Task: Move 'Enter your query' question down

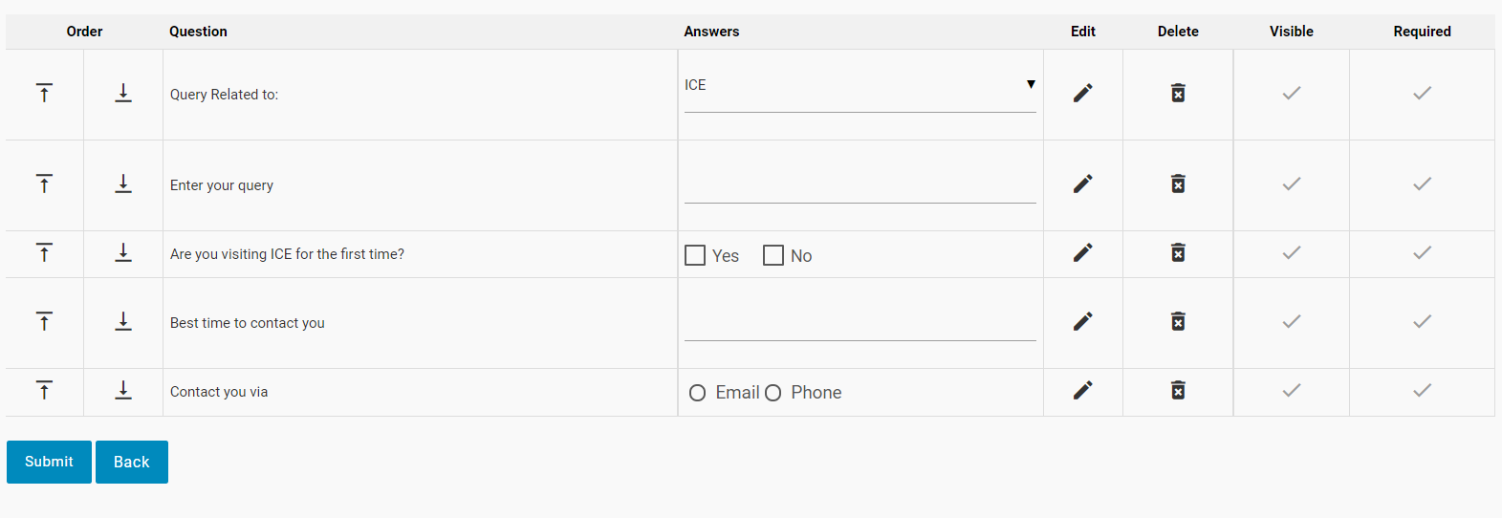Action: click(x=123, y=183)
